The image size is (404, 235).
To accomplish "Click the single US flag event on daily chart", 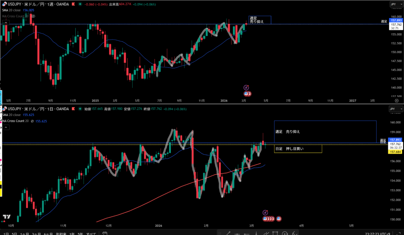I will point(279,218).
